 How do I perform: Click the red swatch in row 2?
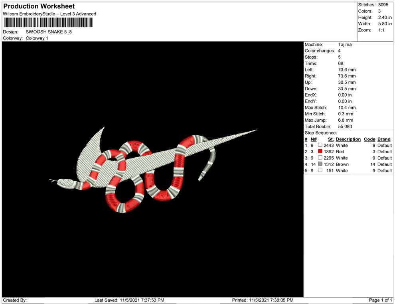320,151
